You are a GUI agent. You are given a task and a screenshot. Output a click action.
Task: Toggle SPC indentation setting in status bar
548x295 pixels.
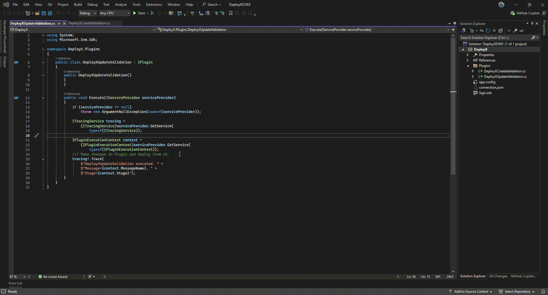438,277
